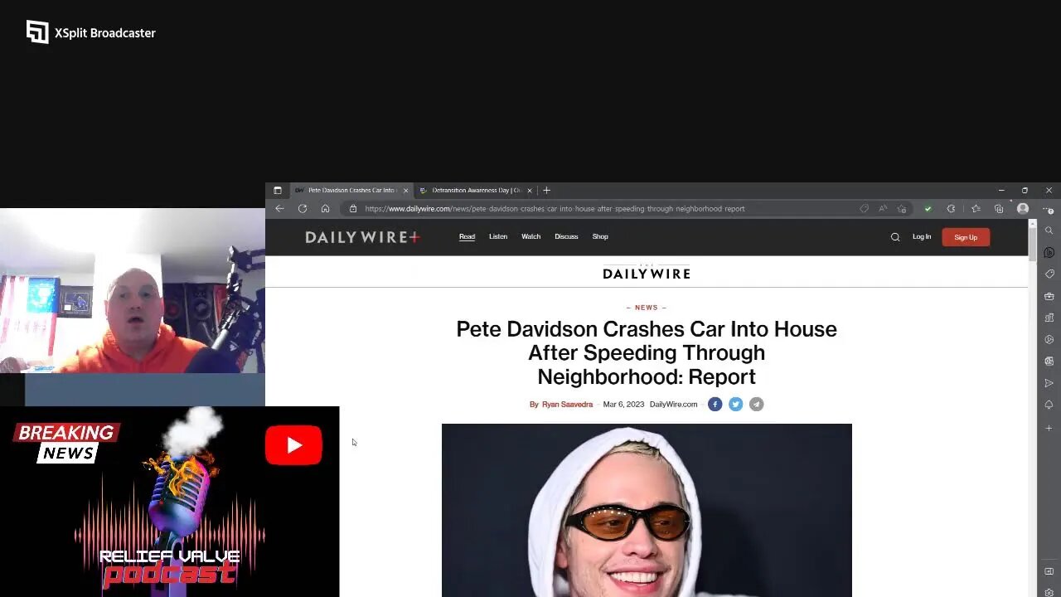The image size is (1061, 597).
Task: Click the Mar 6, 2023 date
Action: coord(623,405)
